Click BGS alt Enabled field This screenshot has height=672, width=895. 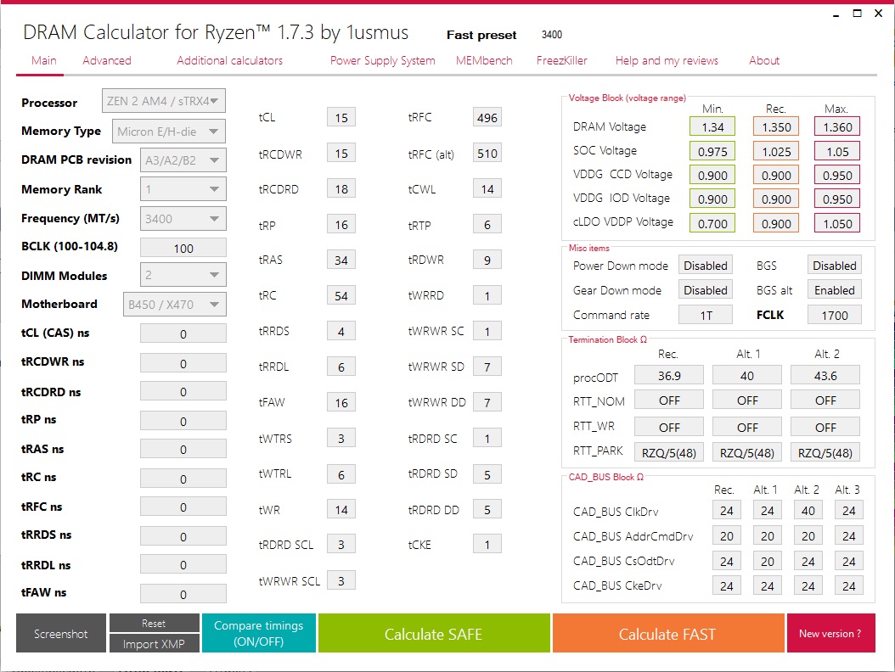point(835,290)
